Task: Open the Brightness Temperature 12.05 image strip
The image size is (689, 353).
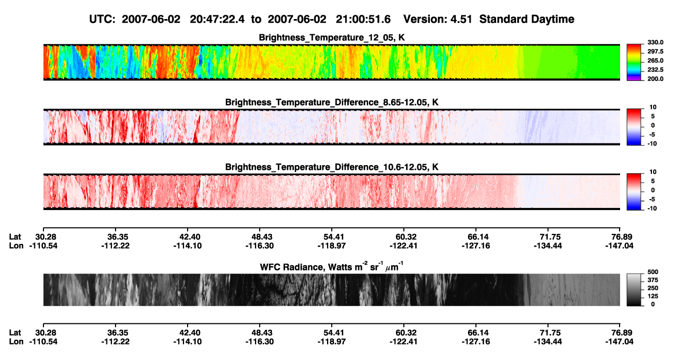Action: pyautogui.click(x=332, y=62)
